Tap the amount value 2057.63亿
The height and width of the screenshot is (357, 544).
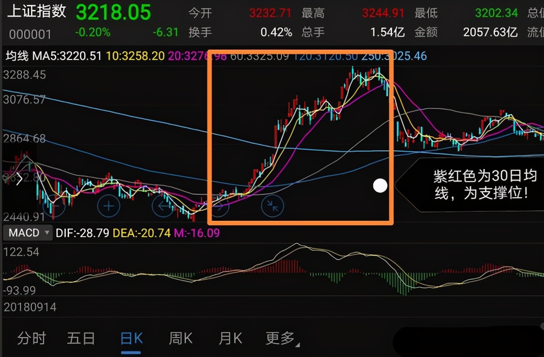pyautogui.click(x=490, y=32)
